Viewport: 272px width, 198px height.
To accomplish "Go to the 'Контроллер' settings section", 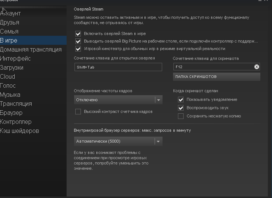I will click(x=16, y=122).
